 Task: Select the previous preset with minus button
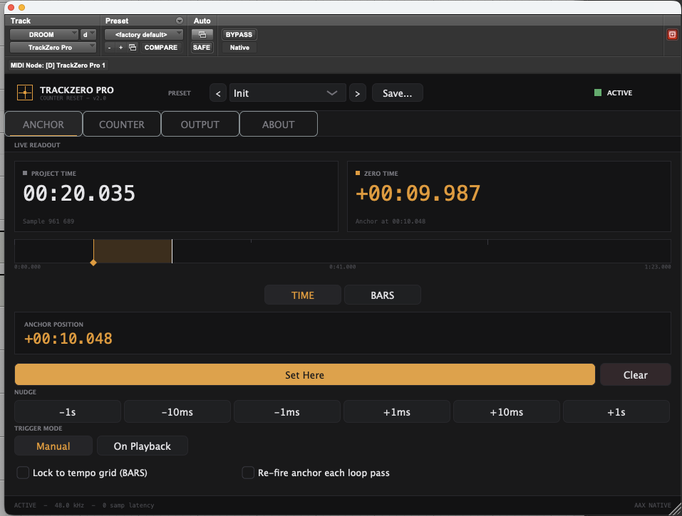(110, 48)
